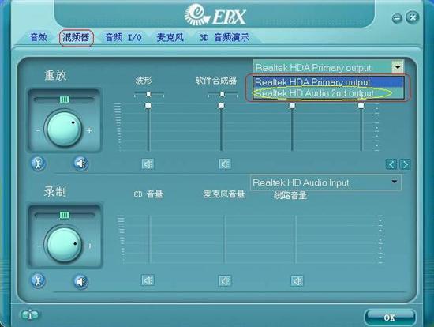This screenshot has height=327, width=434.
Task: Switch to the 音效 tab
Action: (39, 37)
